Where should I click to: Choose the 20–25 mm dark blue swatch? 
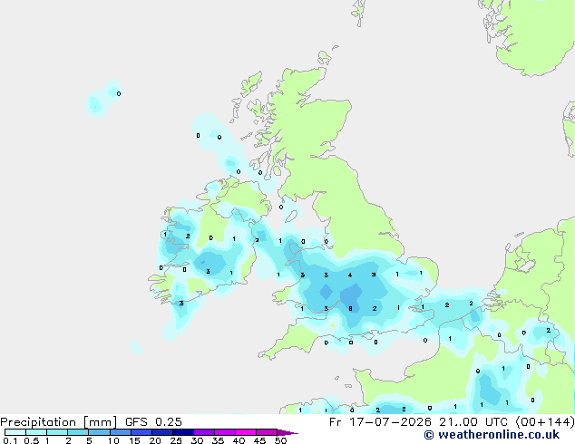click(161, 432)
